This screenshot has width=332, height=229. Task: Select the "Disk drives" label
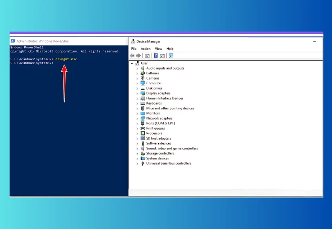(154, 88)
